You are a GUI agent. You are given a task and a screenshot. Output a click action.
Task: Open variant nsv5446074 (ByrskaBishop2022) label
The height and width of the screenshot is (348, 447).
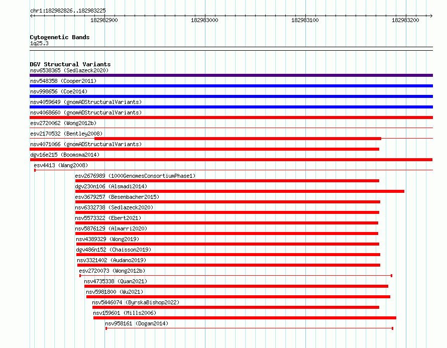[x=136, y=302]
